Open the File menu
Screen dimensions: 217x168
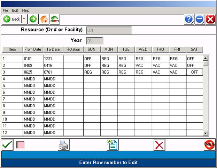[x=6, y=10]
